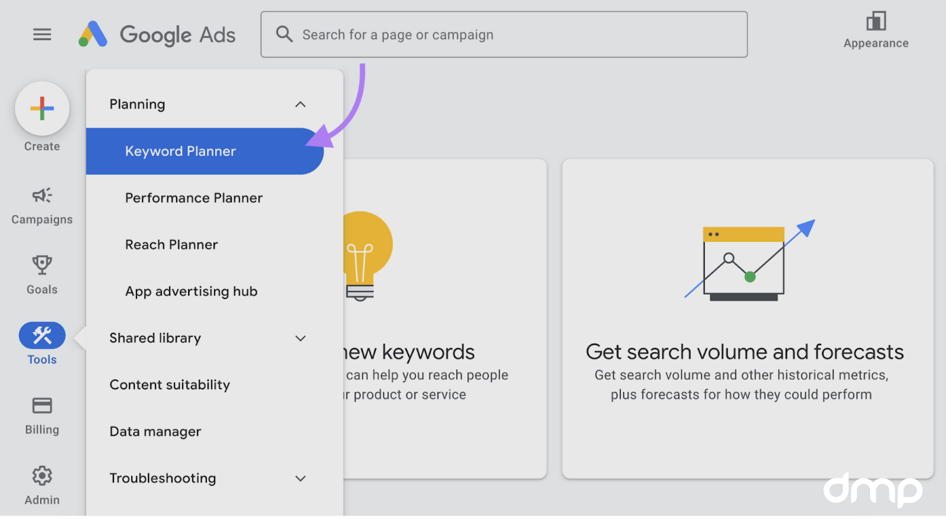Click Data manager
Screen dimensions: 946x532
click(155, 431)
